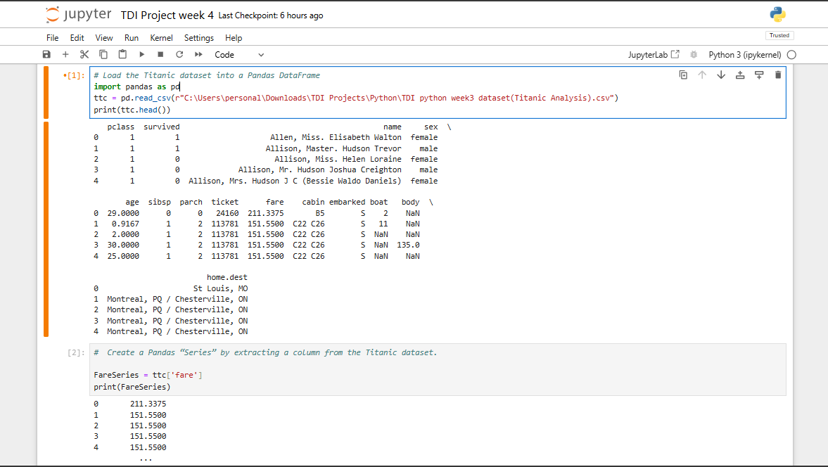Click the 135.0 body value in output
Viewport: 828px width, 467px height.
click(x=408, y=245)
